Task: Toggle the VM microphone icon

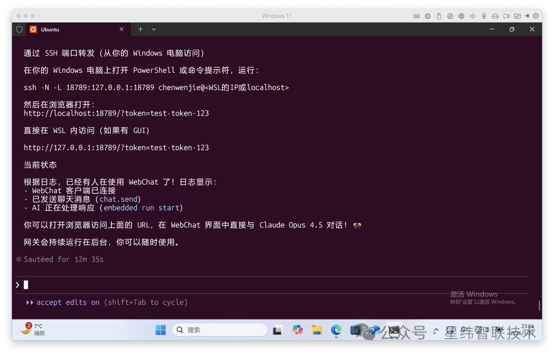Action: pyautogui.click(x=484, y=16)
